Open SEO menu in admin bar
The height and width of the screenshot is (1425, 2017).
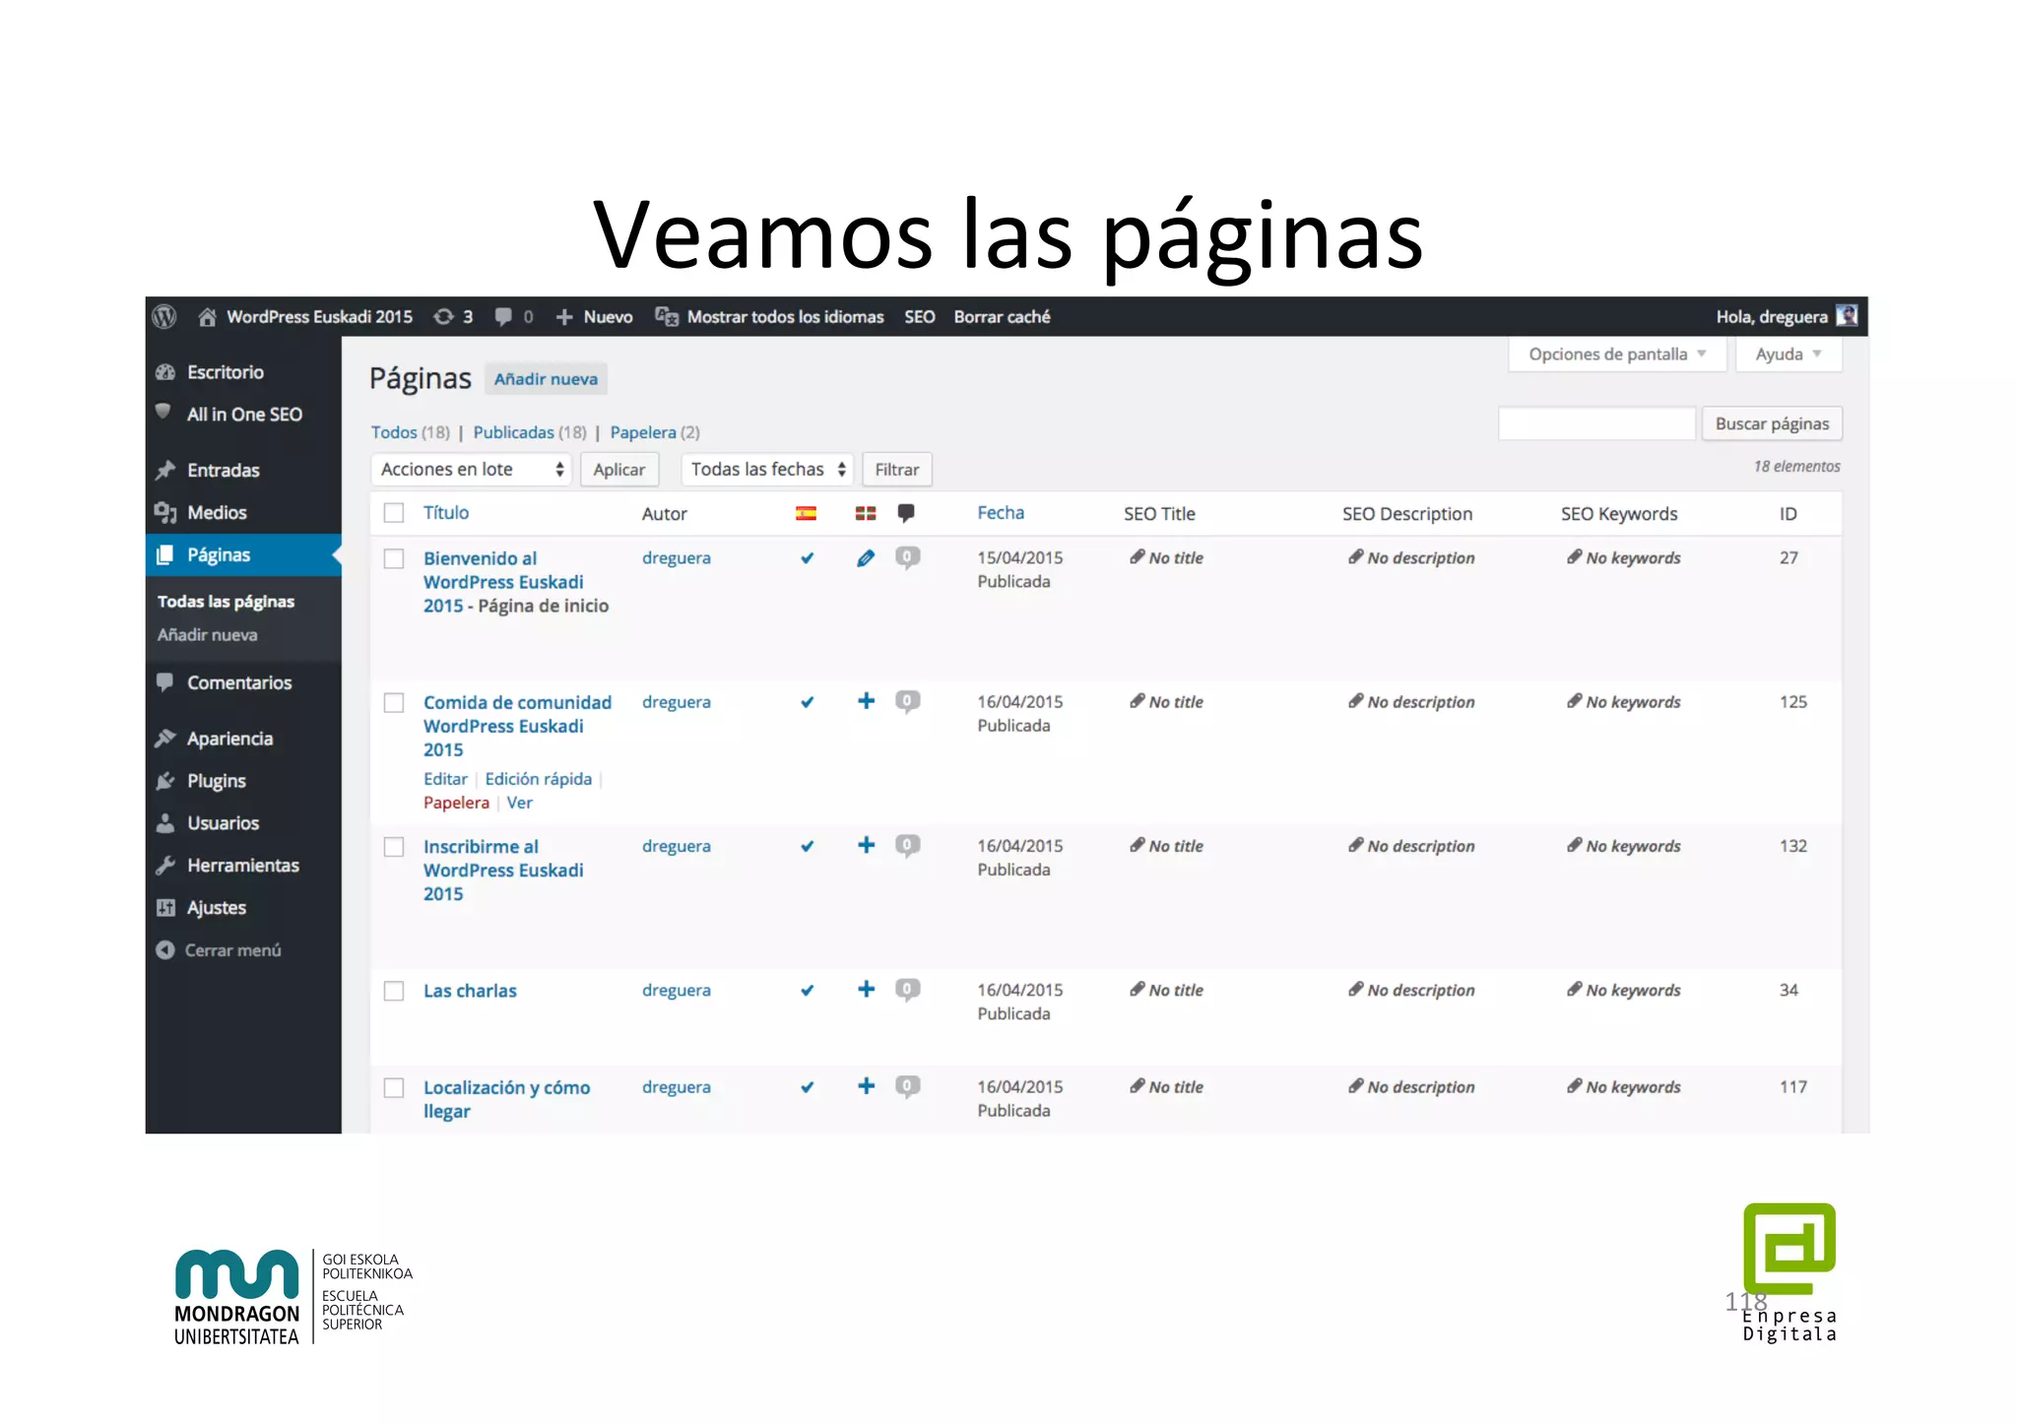pos(920,317)
